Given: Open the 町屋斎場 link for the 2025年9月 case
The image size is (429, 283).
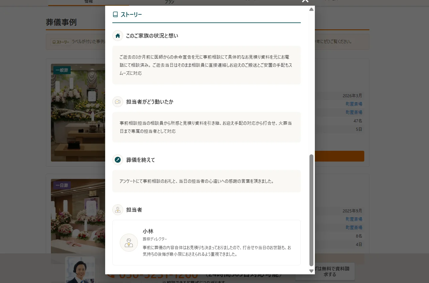Looking at the screenshot, I should point(354,219).
